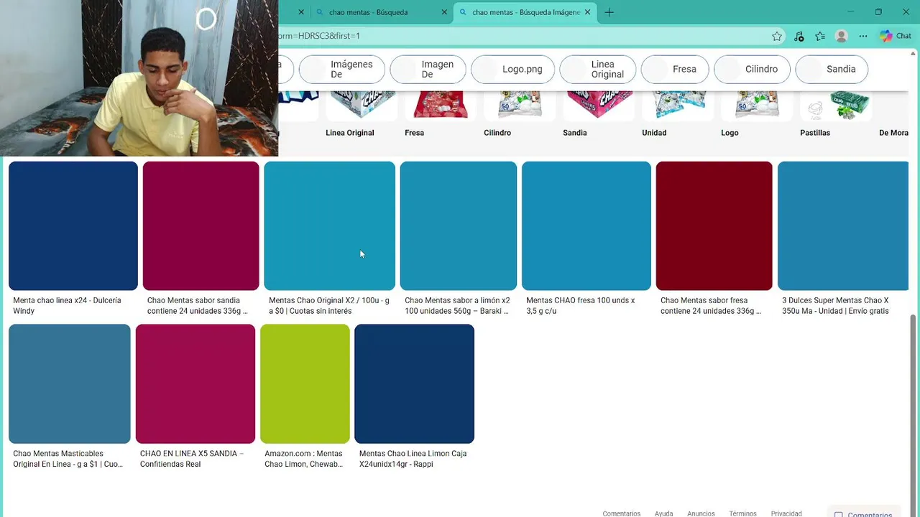Open image 'Menta chao linea x24 - Dulcería Windy'
The height and width of the screenshot is (517, 920).
73,226
